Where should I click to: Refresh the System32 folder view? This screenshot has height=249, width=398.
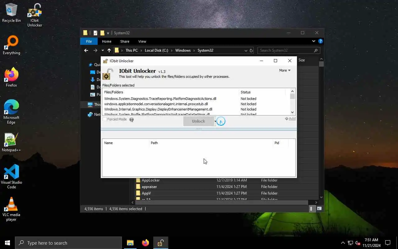click(251, 50)
